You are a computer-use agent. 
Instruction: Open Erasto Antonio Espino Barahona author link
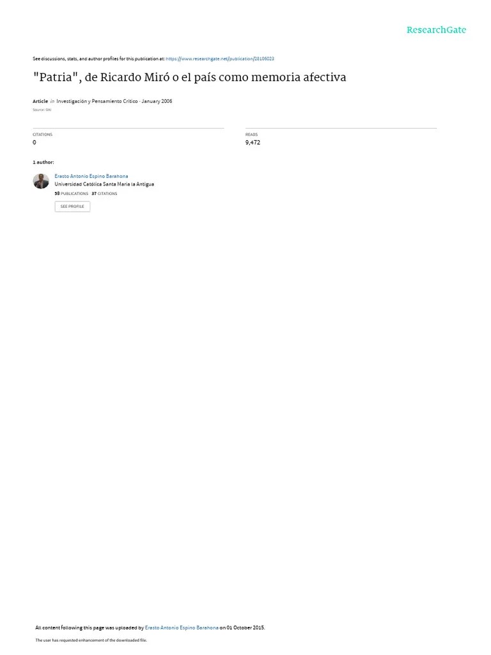point(91,177)
